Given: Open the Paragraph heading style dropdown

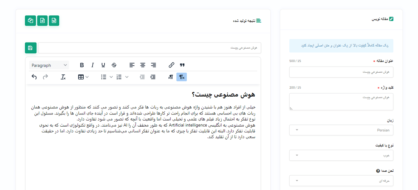Looking at the screenshot, I should [49, 65].
